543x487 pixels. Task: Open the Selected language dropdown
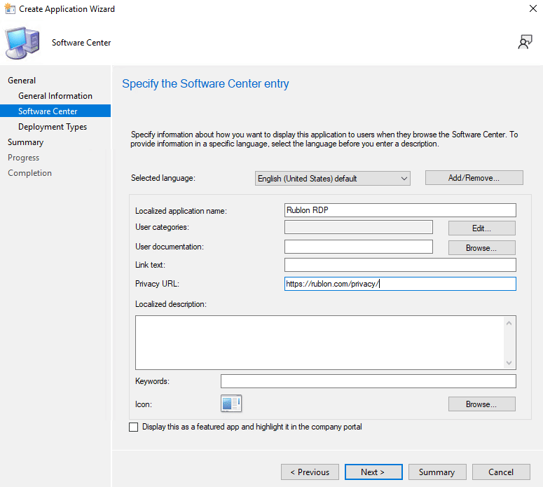click(x=333, y=179)
